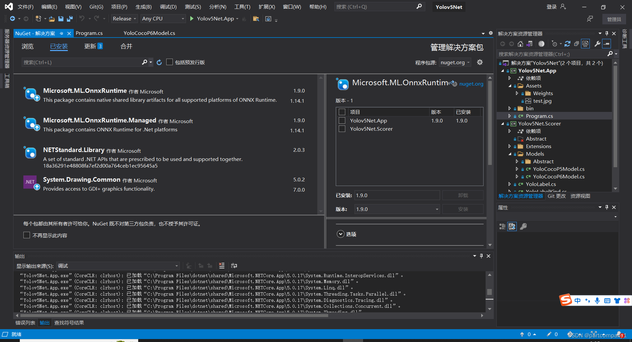Collapse the Yolov5Net.Scorer project node
This screenshot has width=632, height=342.
(502, 124)
